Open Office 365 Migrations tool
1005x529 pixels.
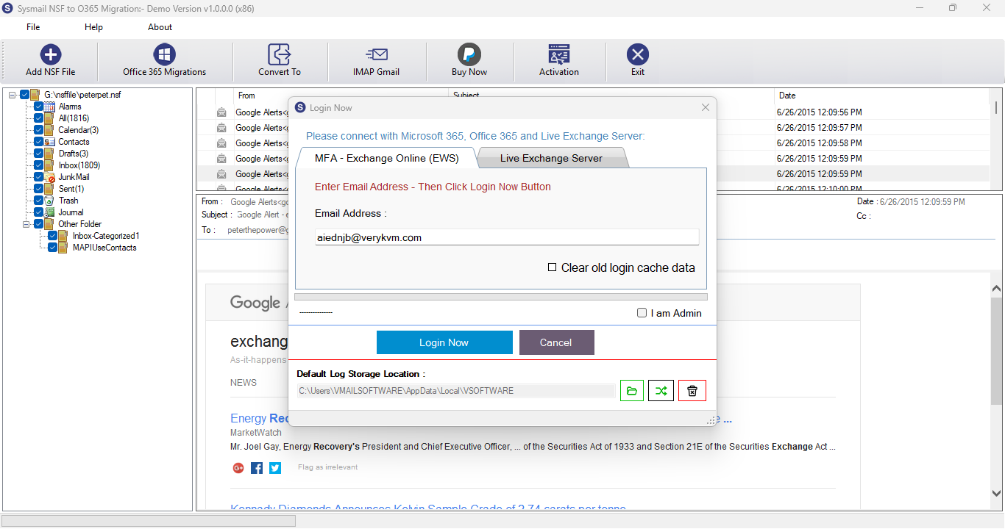[164, 54]
